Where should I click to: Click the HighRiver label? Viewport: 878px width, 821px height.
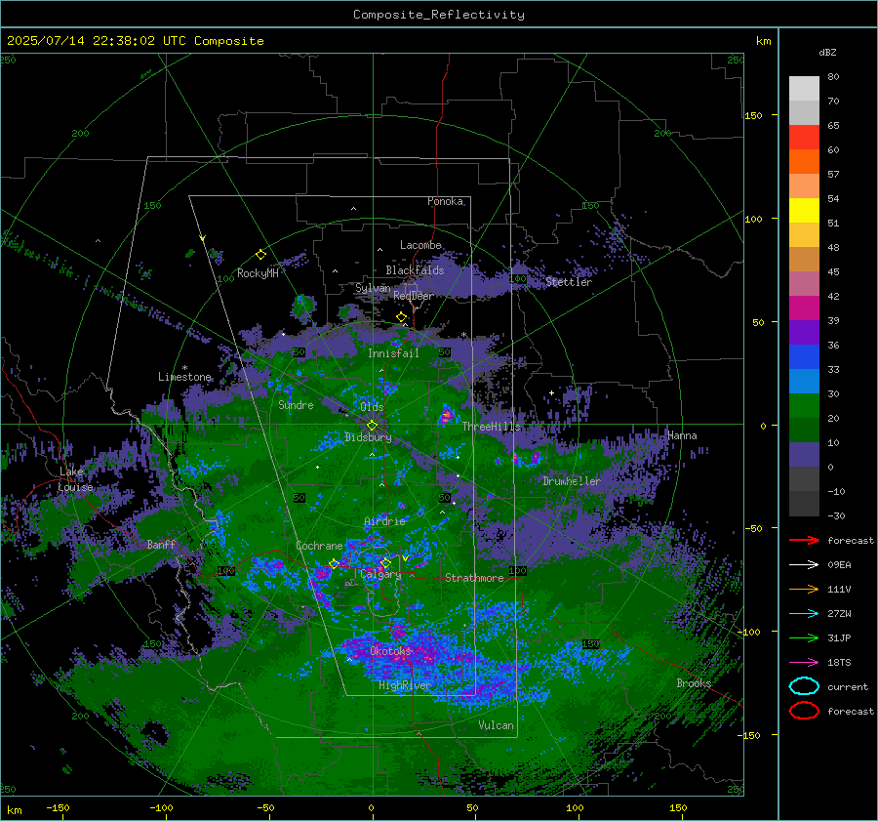pyautogui.click(x=405, y=685)
